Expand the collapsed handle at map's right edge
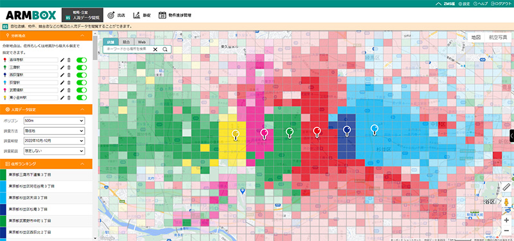Viewport: 514px width, 241px height. coord(511,136)
